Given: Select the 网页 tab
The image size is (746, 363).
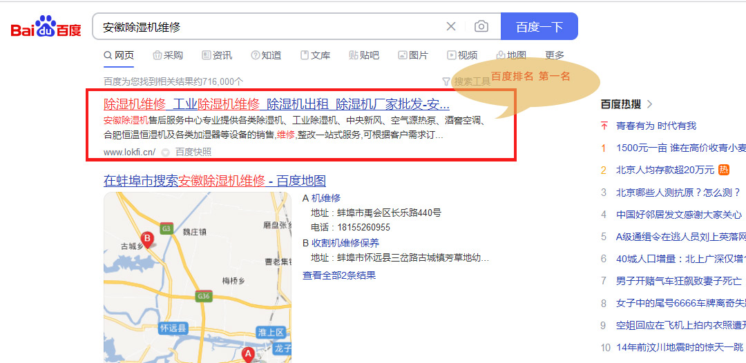Looking at the screenshot, I should click(x=119, y=55).
